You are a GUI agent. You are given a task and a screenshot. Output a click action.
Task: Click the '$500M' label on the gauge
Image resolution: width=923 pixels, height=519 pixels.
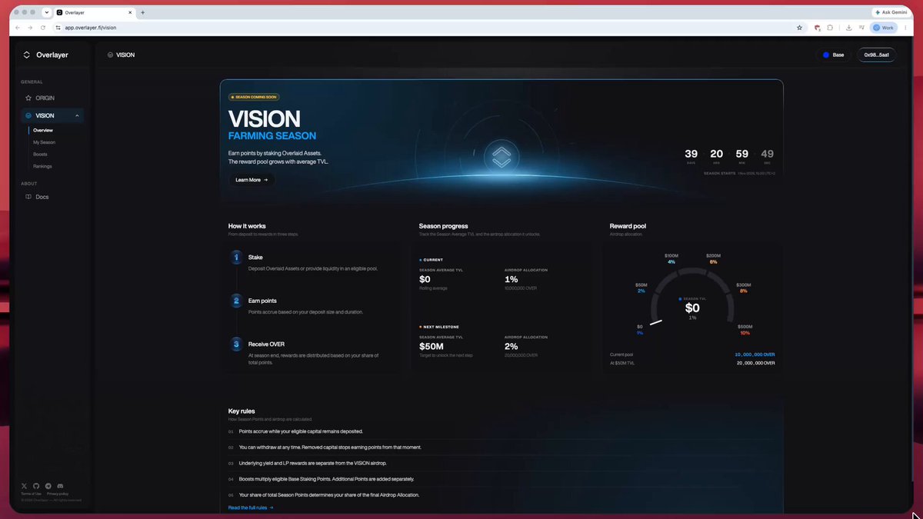tap(745, 327)
